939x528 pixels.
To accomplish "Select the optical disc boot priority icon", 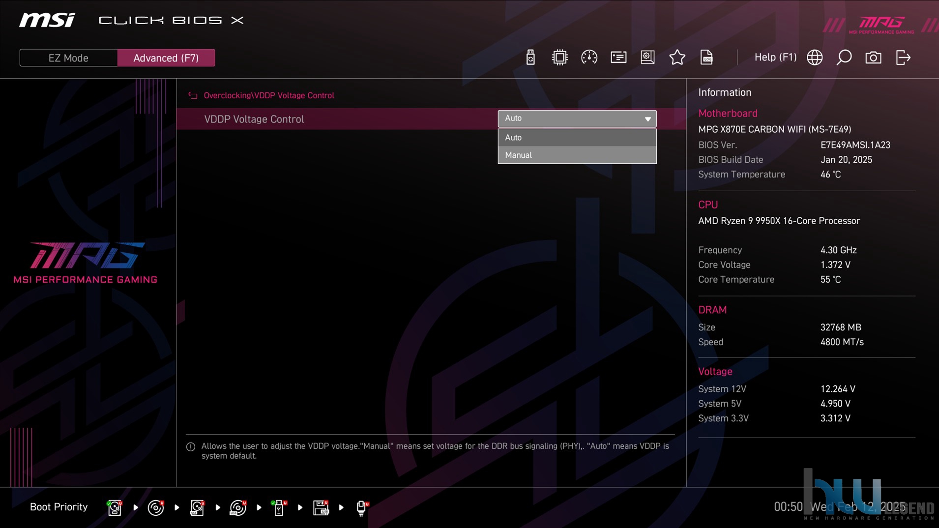I will click(156, 507).
